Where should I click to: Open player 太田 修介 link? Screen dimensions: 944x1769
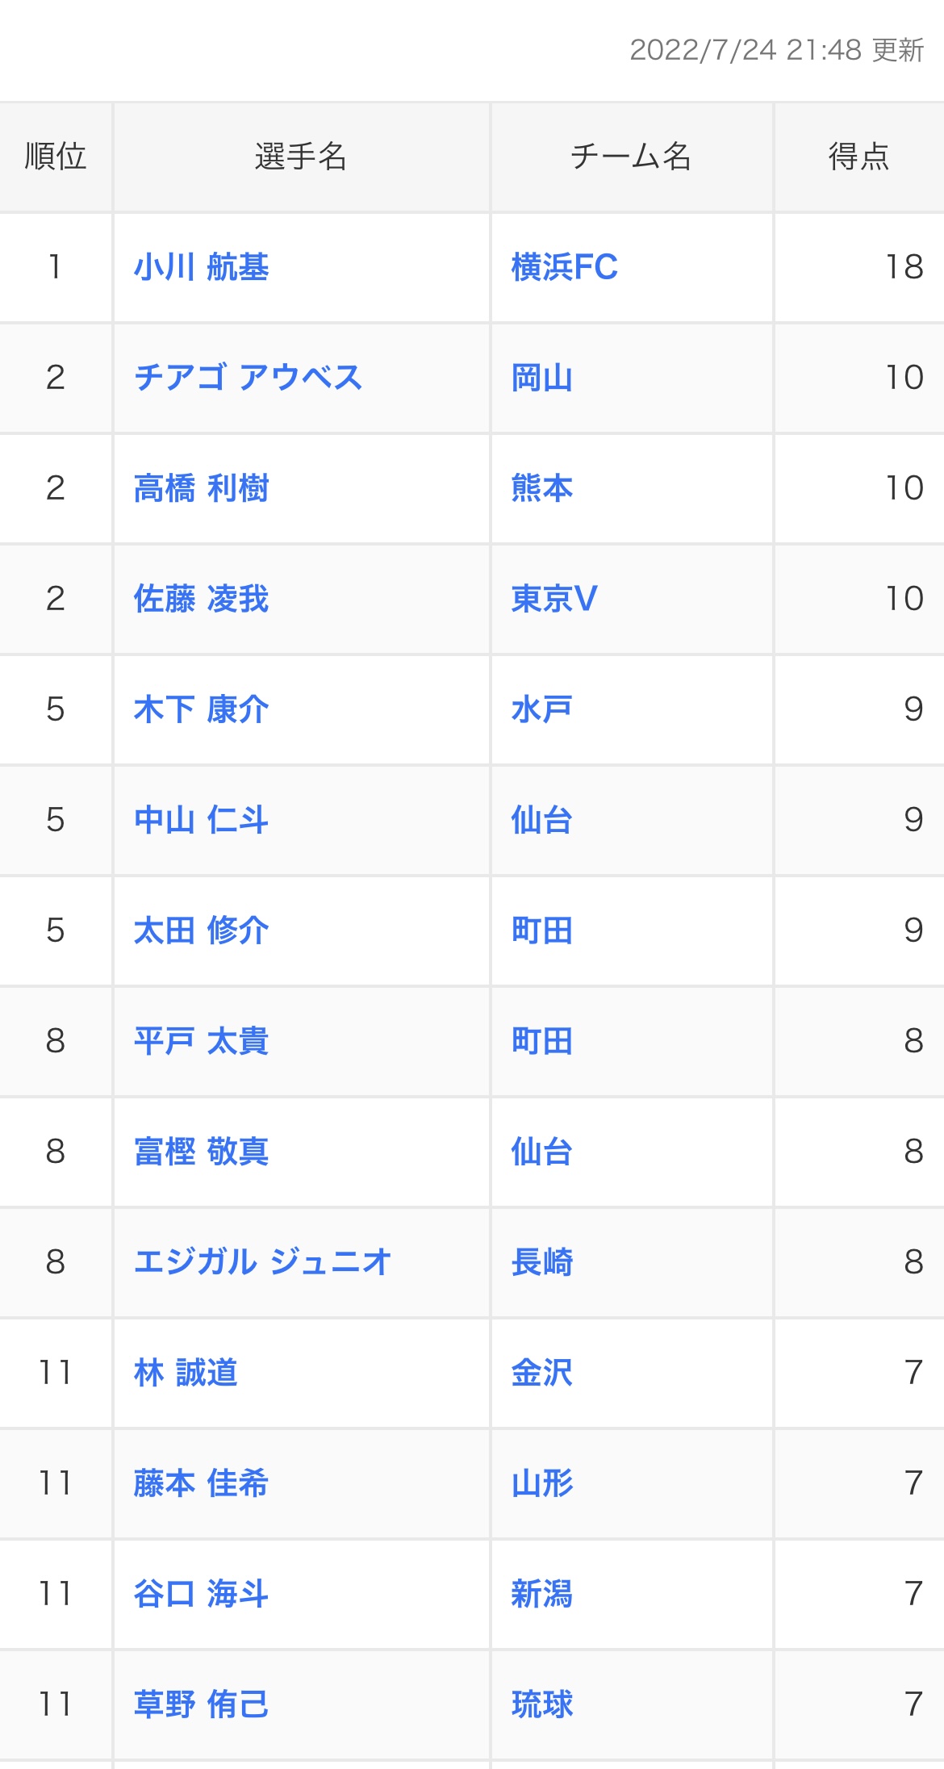tap(201, 931)
